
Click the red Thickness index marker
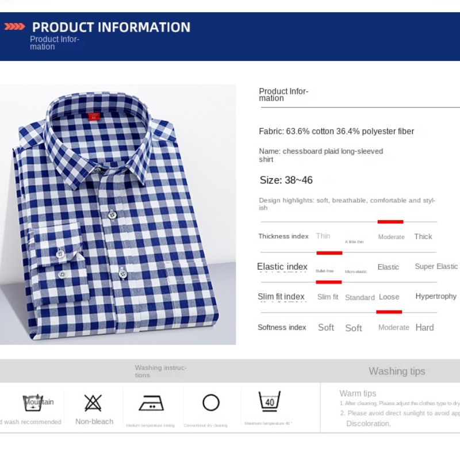pyautogui.click(x=390, y=222)
